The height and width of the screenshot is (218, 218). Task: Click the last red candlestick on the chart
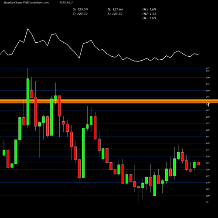[198, 163]
